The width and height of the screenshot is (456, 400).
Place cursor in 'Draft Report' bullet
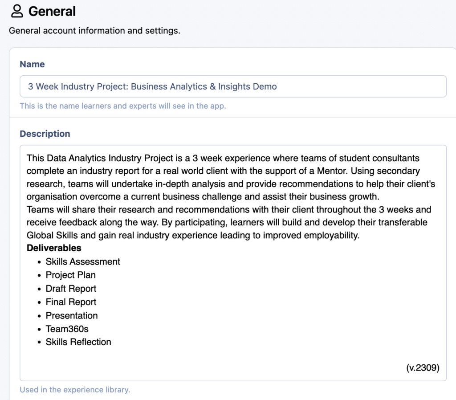click(71, 289)
